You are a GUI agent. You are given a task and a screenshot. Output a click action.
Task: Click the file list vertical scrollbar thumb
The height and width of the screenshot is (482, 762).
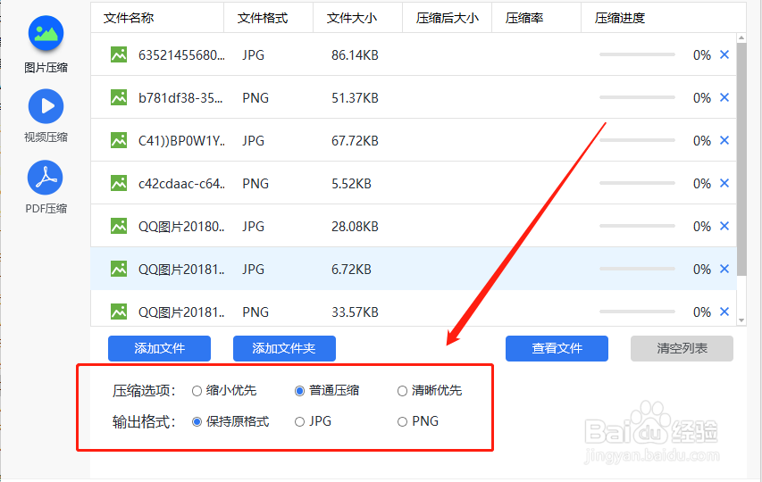coord(741,159)
